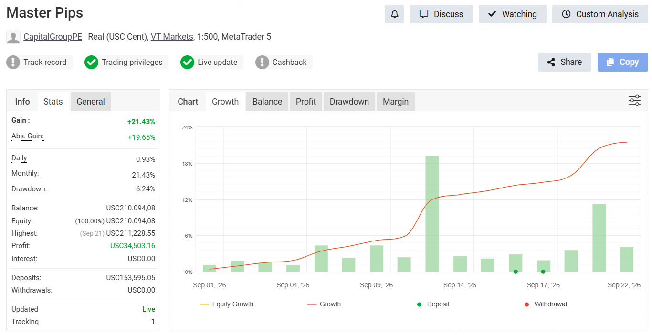Select the Stats tab
Image resolution: width=652 pixels, height=335 pixels.
(53, 102)
